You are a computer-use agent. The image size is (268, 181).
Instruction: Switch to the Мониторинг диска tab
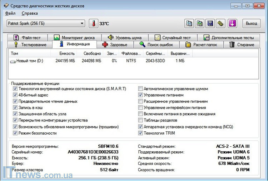coord(74,37)
